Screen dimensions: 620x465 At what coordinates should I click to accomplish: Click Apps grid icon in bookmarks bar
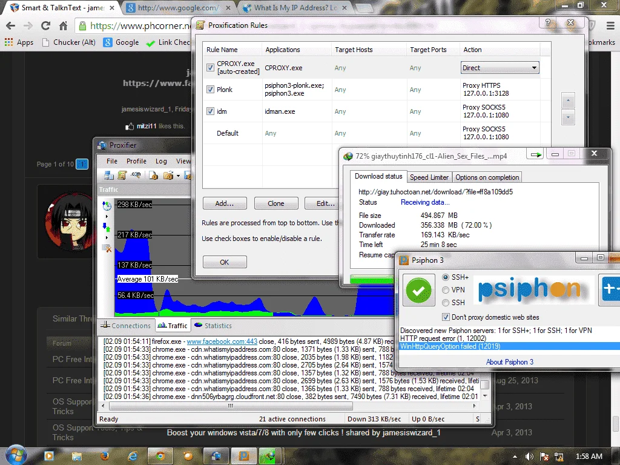[8, 42]
